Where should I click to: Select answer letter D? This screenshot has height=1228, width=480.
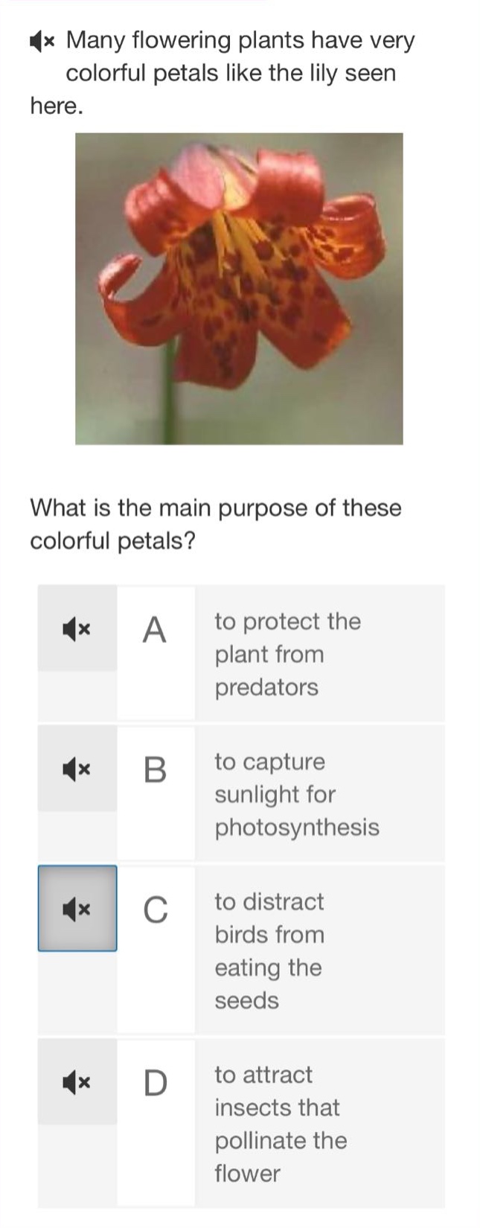click(155, 1083)
